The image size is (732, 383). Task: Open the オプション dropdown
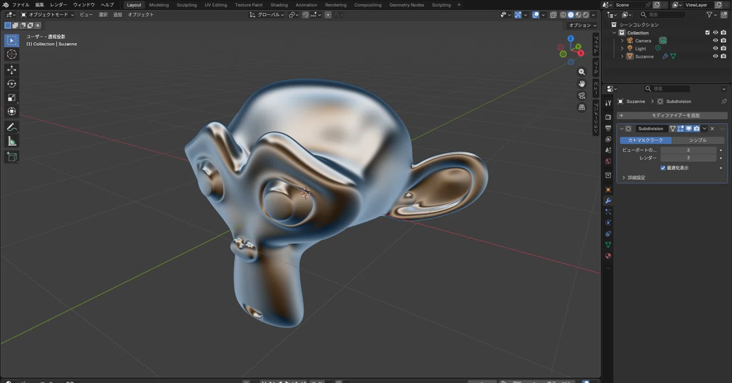coord(582,25)
